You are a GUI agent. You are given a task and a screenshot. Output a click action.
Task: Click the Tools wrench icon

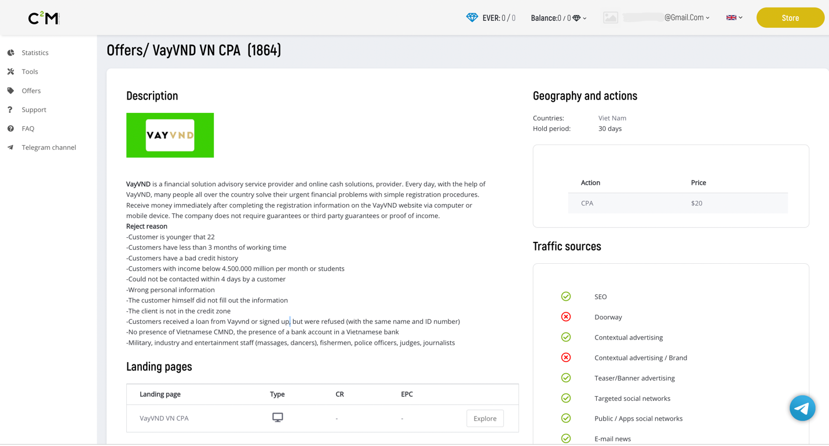pos(10,72)
